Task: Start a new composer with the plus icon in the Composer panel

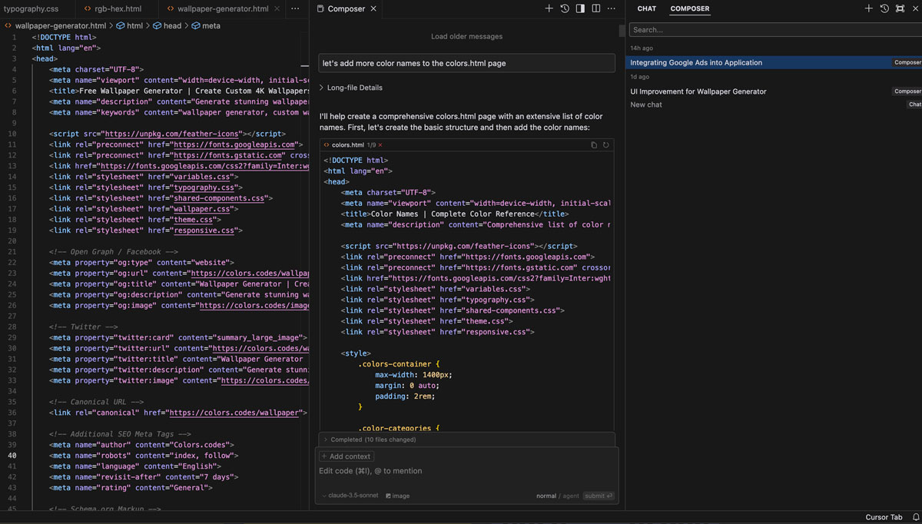Action: click(549, 8)
